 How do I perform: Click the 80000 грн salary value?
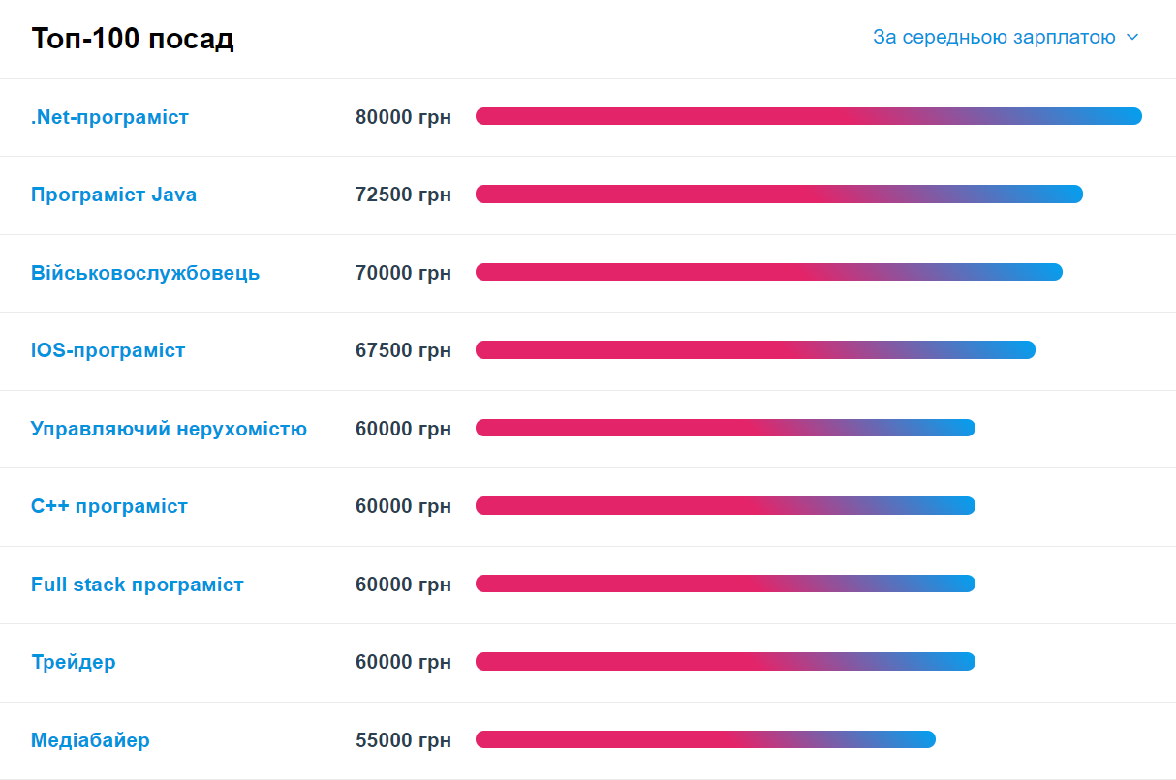403,117
